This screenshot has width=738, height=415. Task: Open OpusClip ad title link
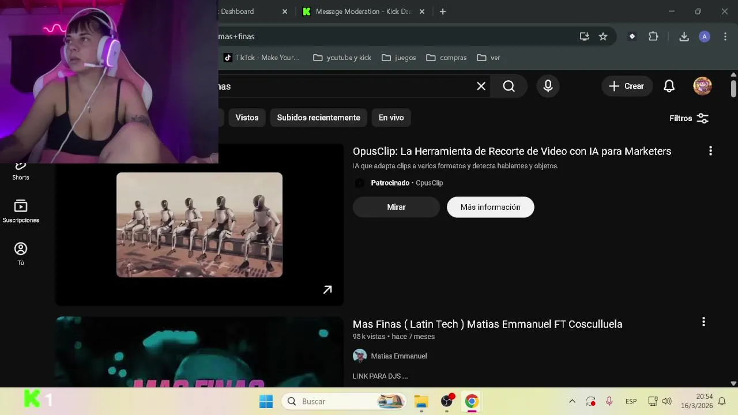(512, 151)
